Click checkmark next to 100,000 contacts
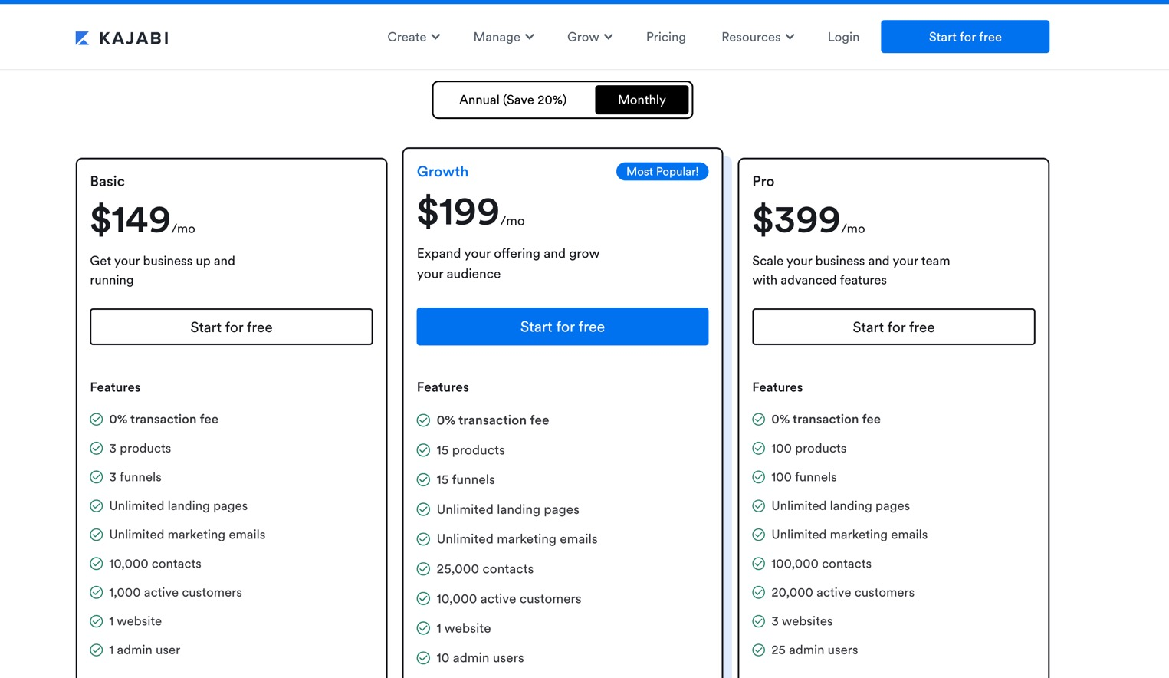 click(x=758, y=564)
